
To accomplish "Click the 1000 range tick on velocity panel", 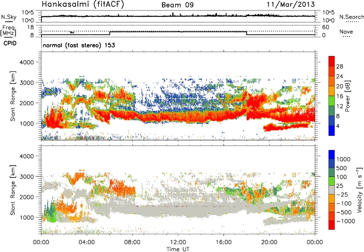I will pos(26,217).
